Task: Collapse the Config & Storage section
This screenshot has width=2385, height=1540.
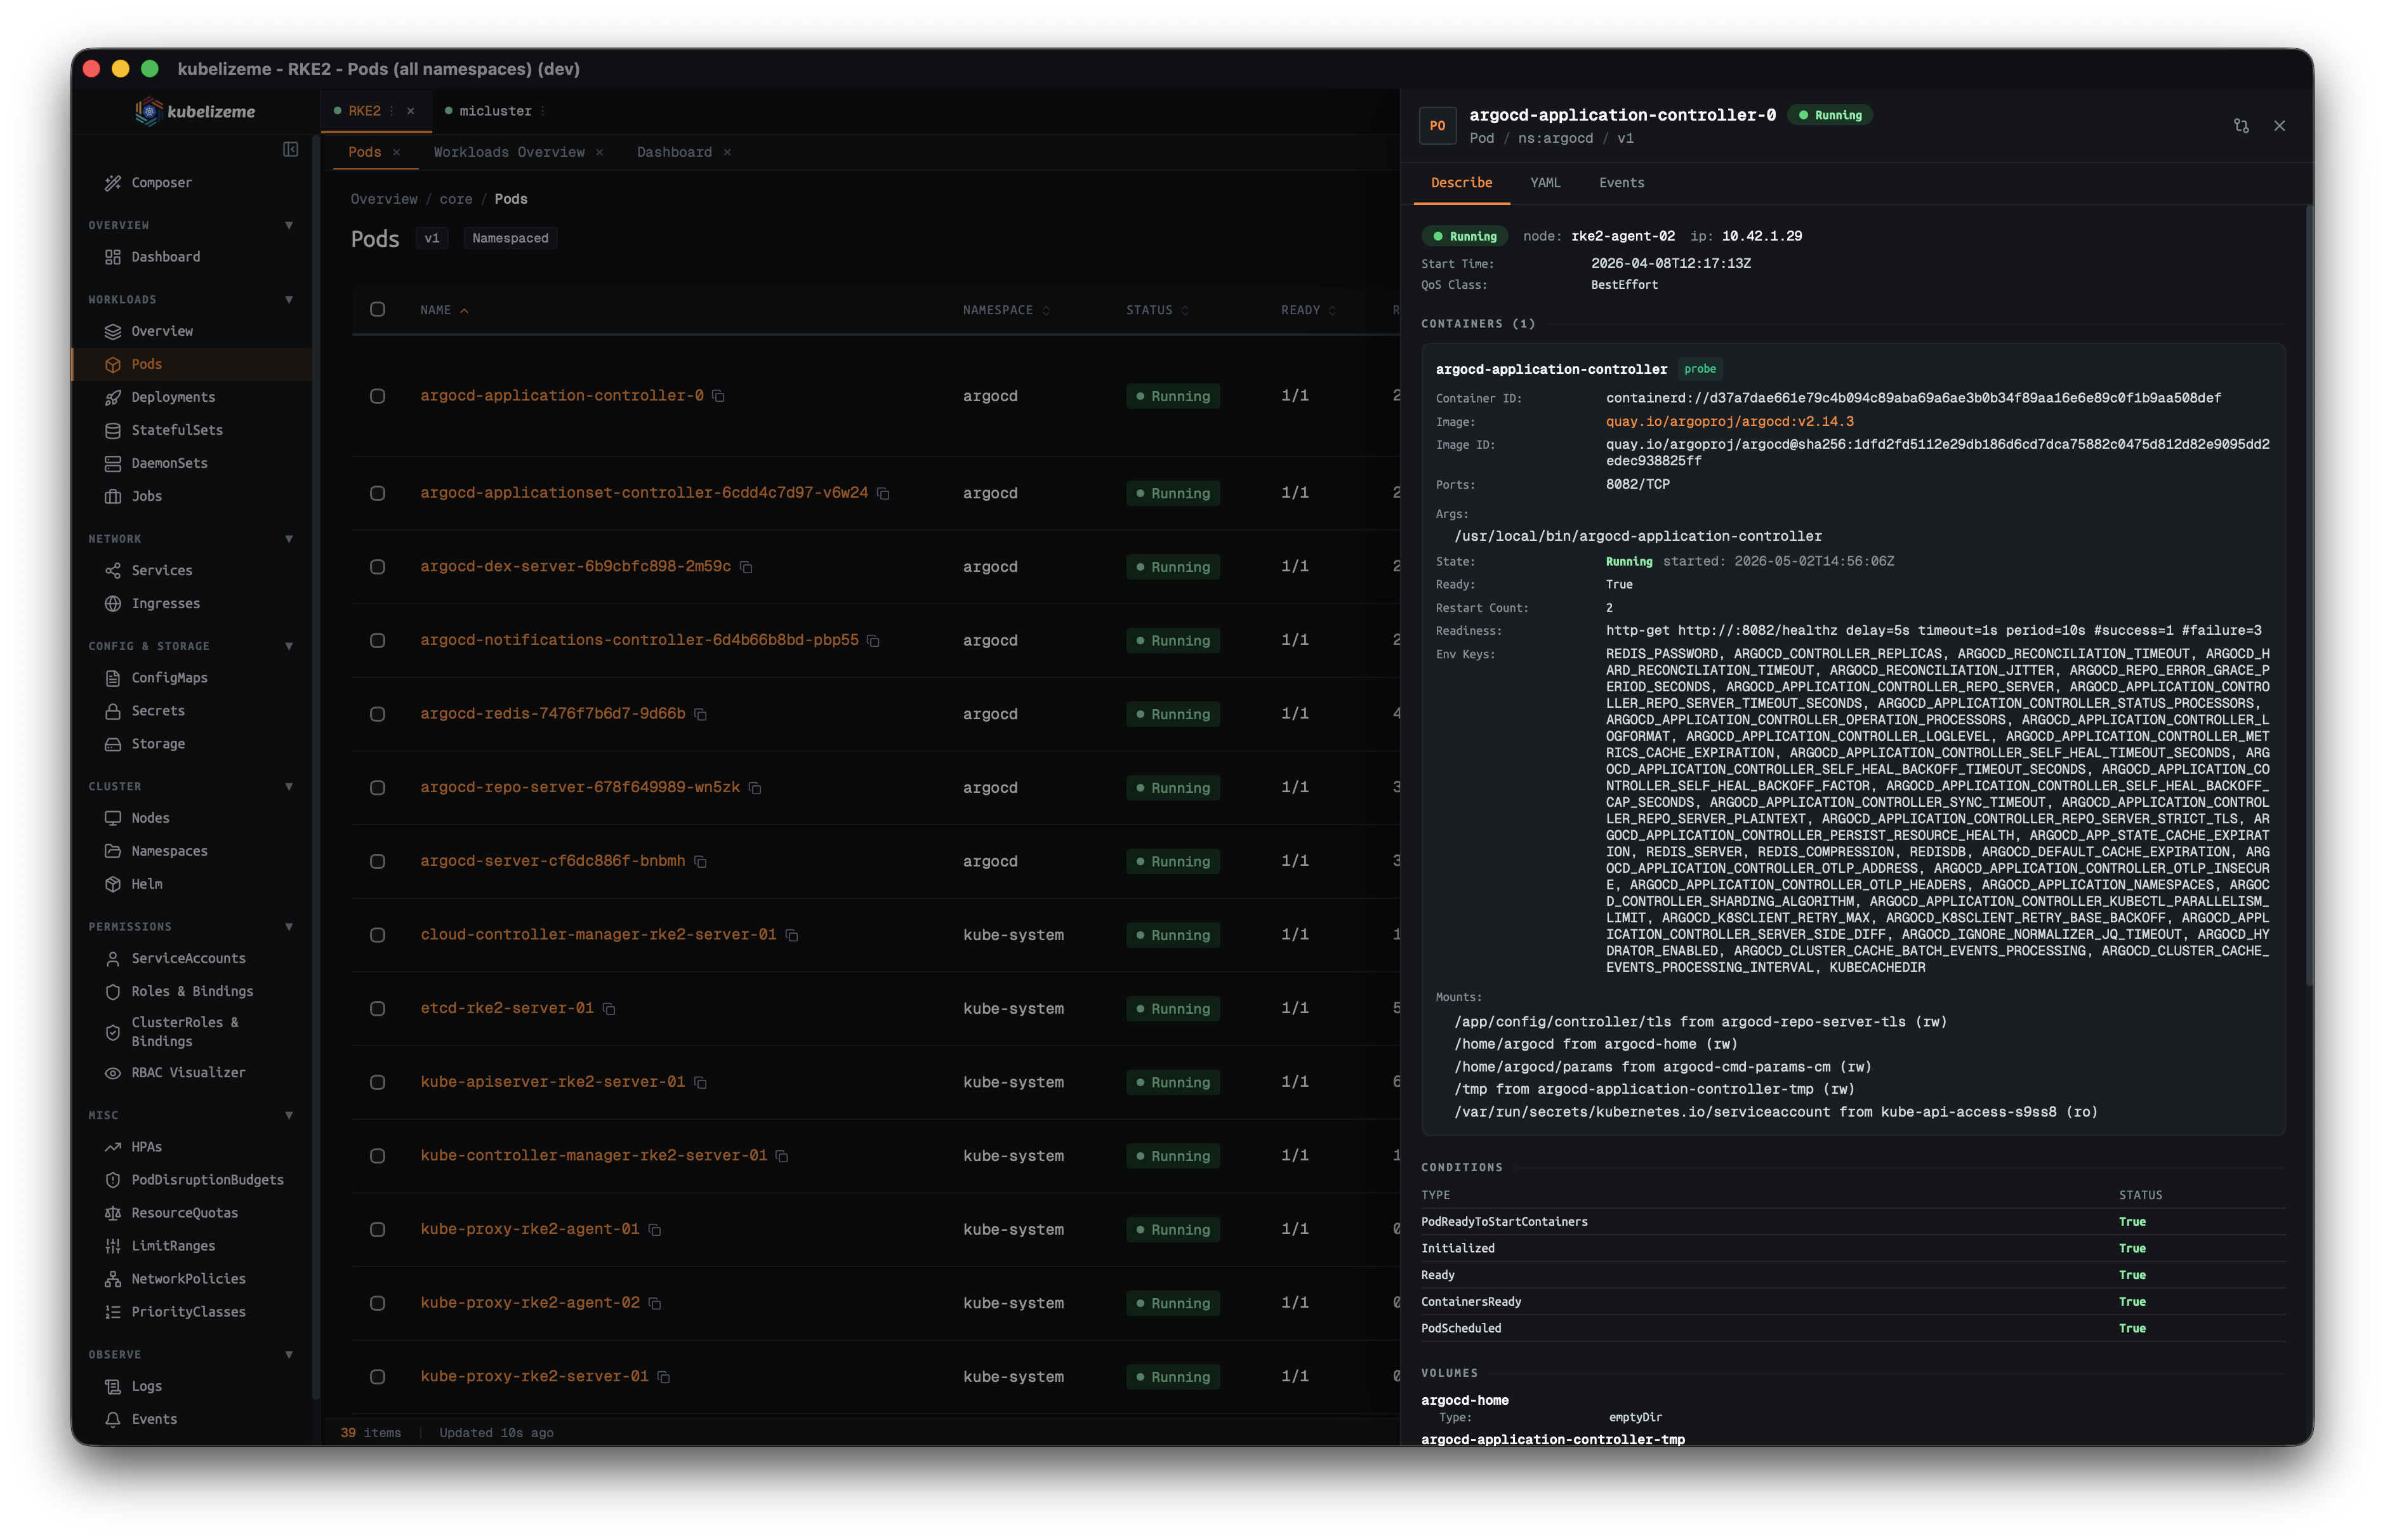Action: pos(289,646)
